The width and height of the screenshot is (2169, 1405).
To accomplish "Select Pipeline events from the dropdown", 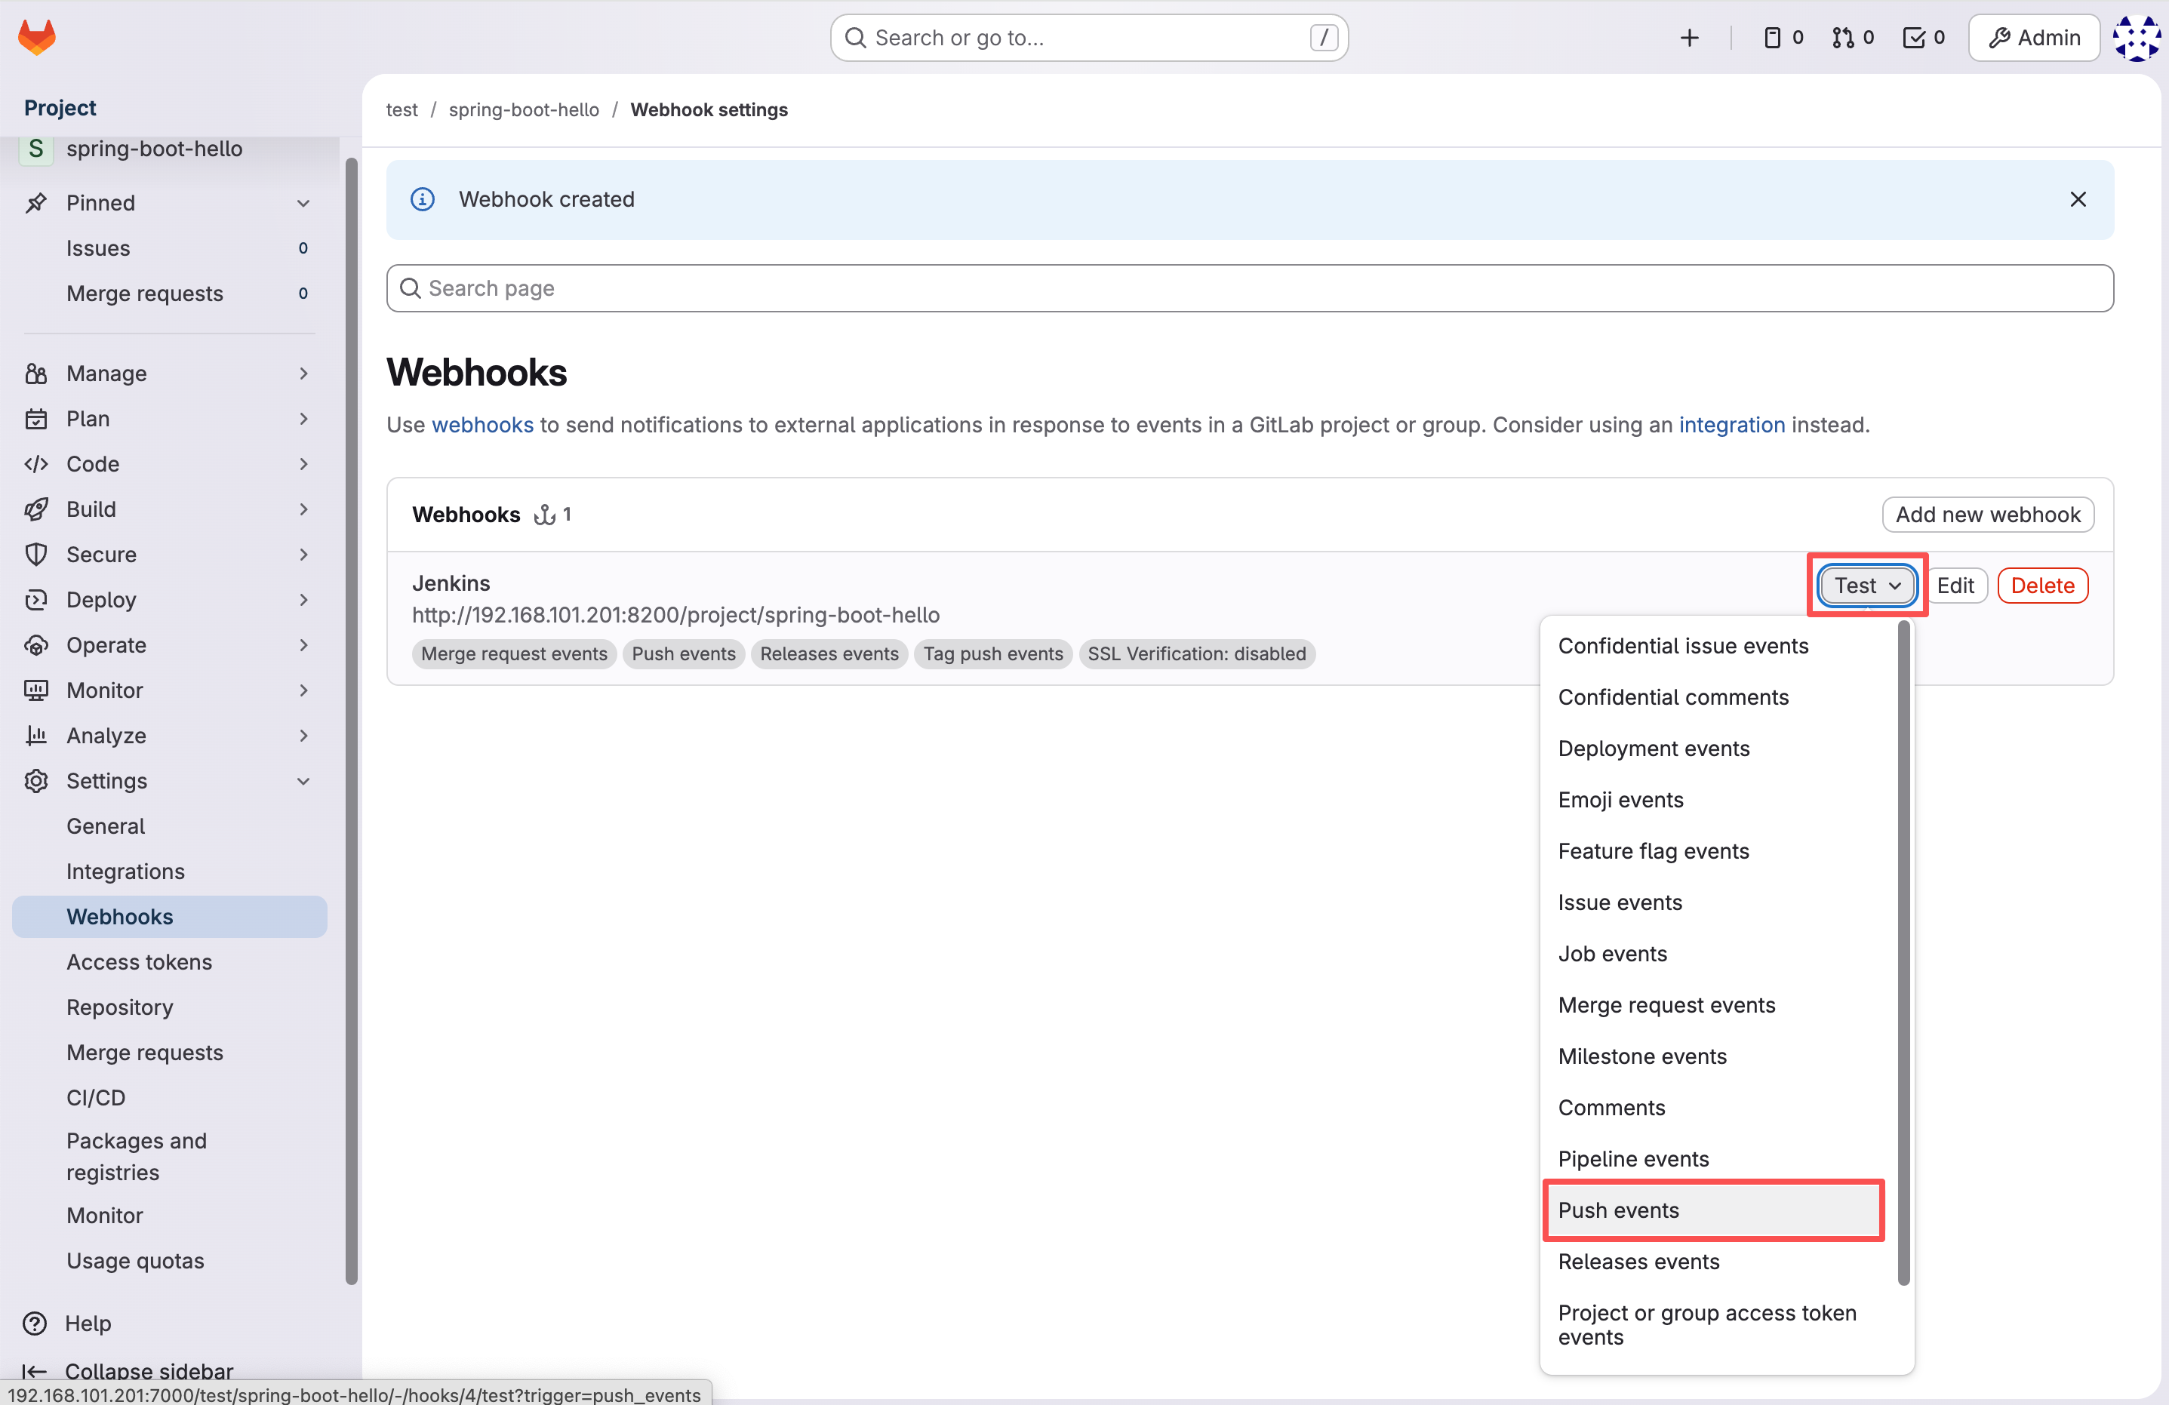I will click(x=1633, y=1159).
